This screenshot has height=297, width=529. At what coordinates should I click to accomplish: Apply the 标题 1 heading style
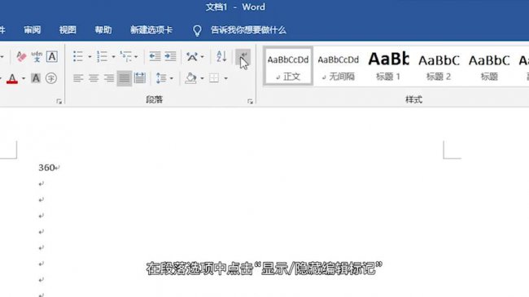388,66
